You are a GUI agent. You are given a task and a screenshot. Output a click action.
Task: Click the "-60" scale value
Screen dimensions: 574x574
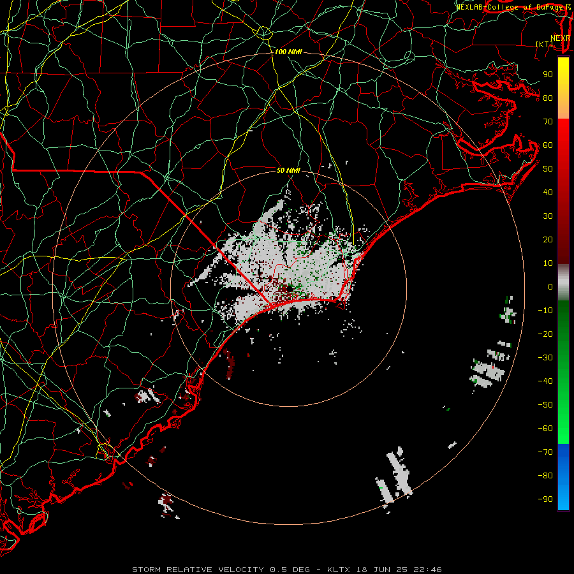click(x=545, y=429)
